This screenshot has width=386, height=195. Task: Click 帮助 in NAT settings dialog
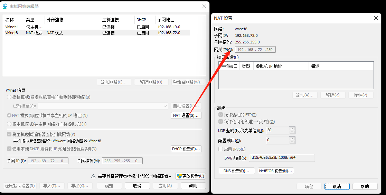click(365, 186)
